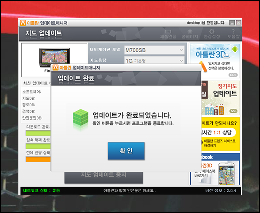260x213 pixels.
Task: Open 환경설정 settings gear icon
Action: pos(212,34)
